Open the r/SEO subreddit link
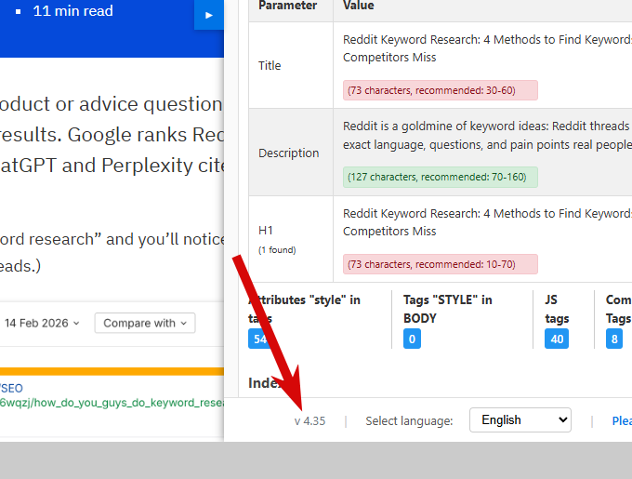The image size is (632, 479). 11,387
